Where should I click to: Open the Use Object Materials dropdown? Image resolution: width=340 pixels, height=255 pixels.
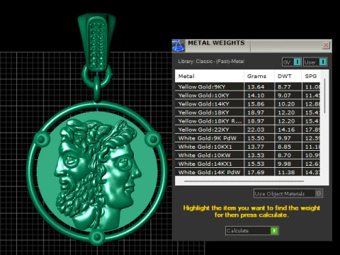[288, 193]
